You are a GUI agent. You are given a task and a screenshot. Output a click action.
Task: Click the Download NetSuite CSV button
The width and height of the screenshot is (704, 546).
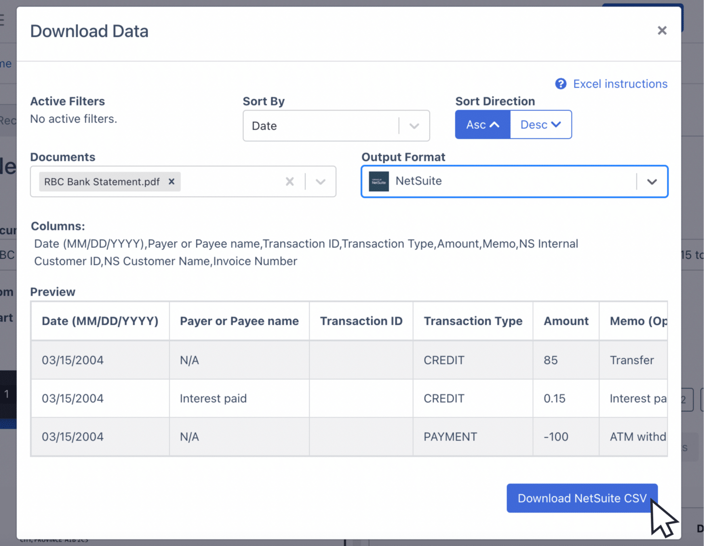coord(581,498)
